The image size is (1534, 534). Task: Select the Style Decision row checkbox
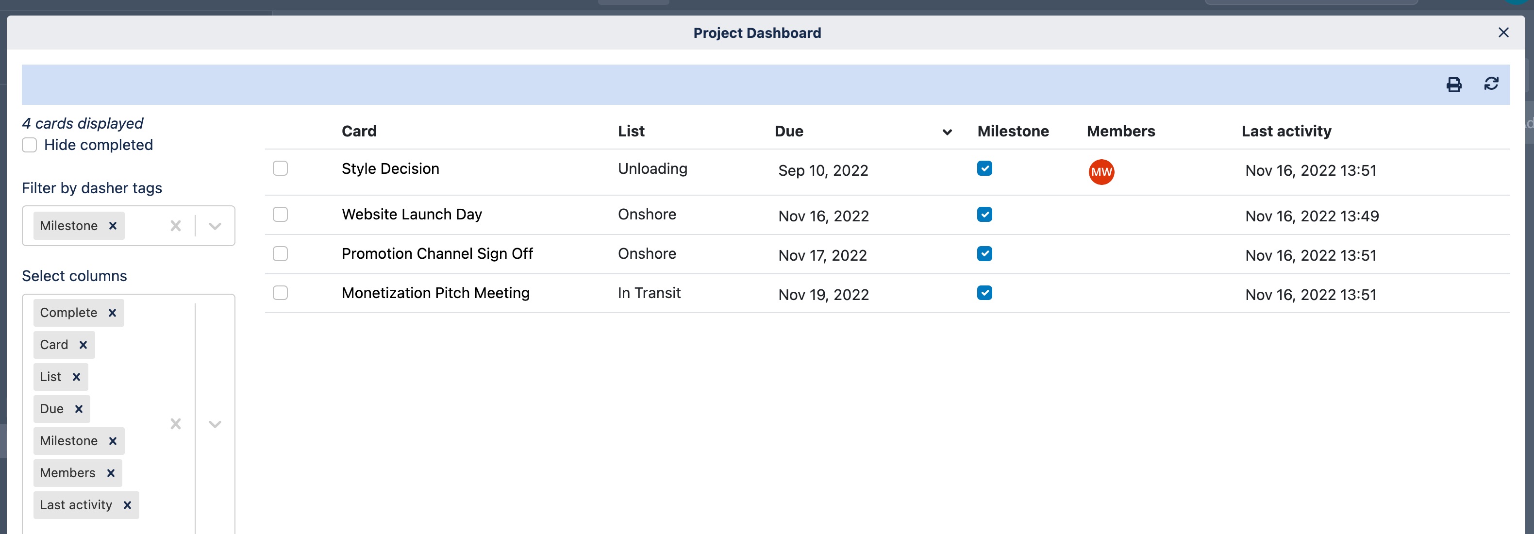(280, 168)
